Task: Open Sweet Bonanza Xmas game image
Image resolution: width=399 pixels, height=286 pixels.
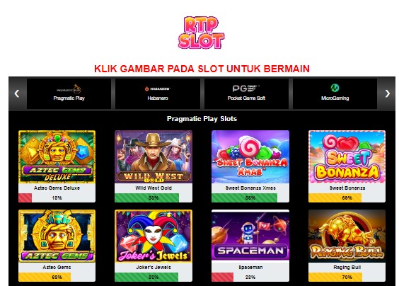Action: [x=250, y=157]
